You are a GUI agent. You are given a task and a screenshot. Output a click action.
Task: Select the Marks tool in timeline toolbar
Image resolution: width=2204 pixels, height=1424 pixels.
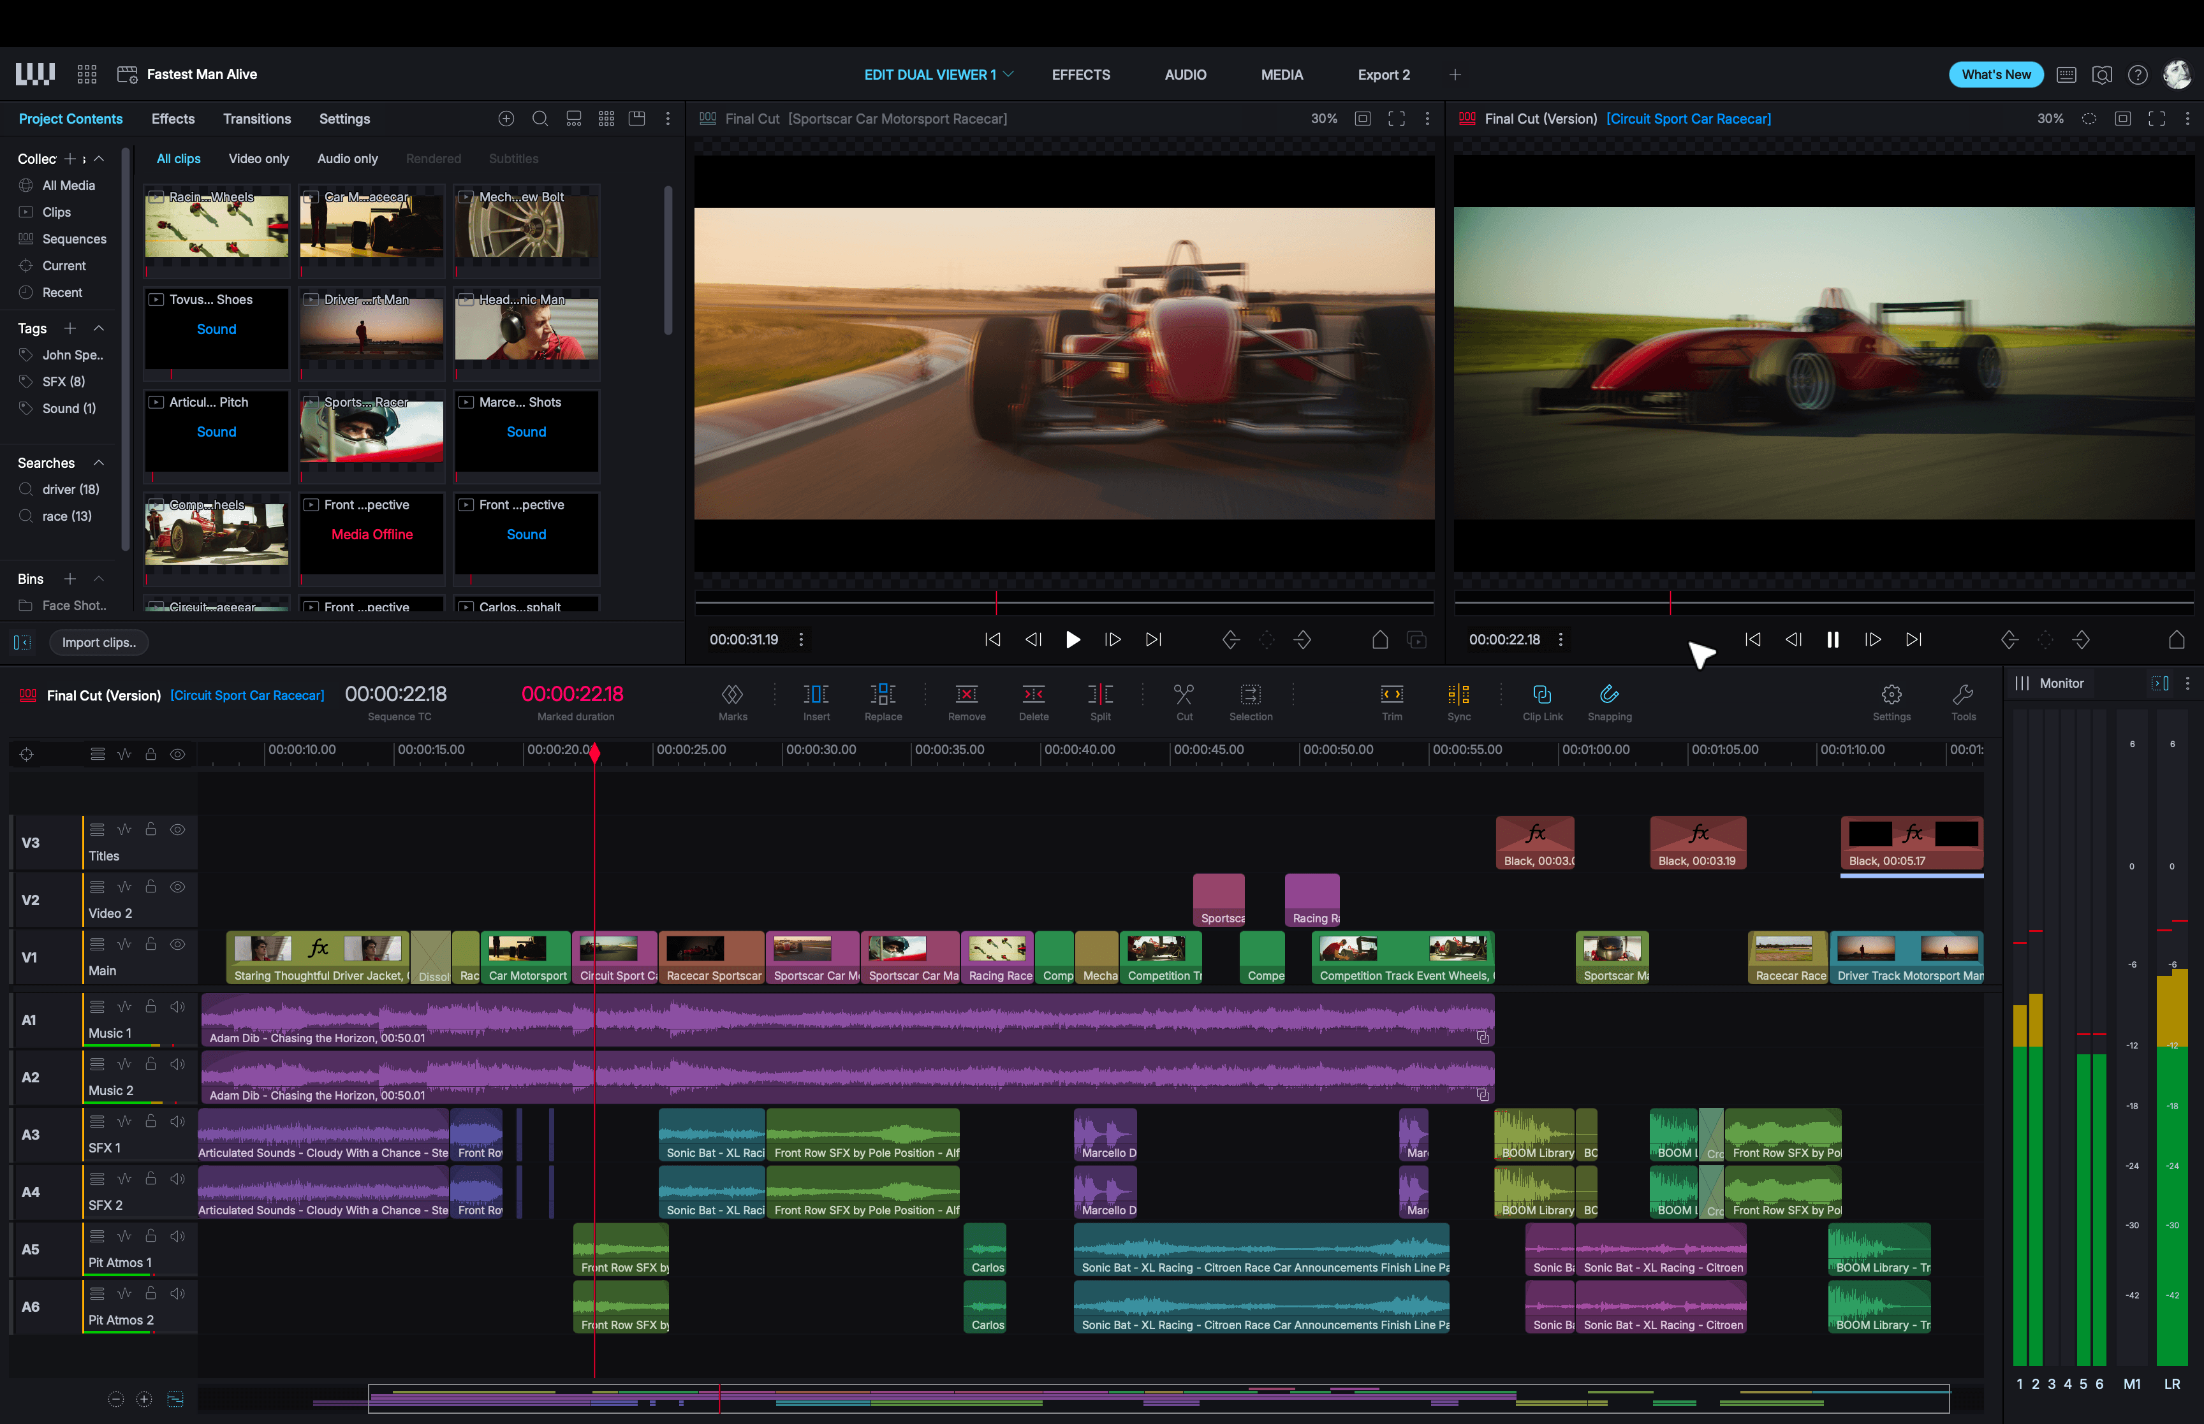pos(733,694)
